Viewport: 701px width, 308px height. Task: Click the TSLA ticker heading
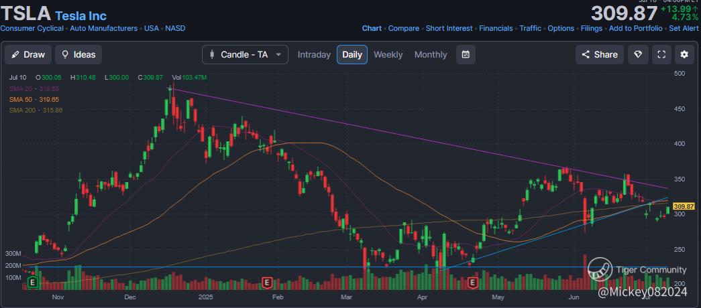25,13
